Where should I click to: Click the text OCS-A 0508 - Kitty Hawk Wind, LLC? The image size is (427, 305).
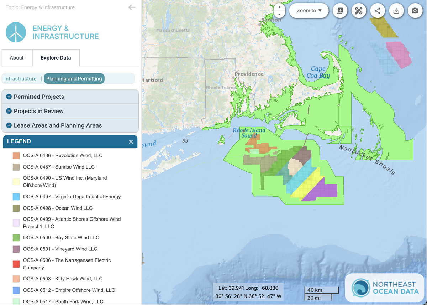(63, 279)
